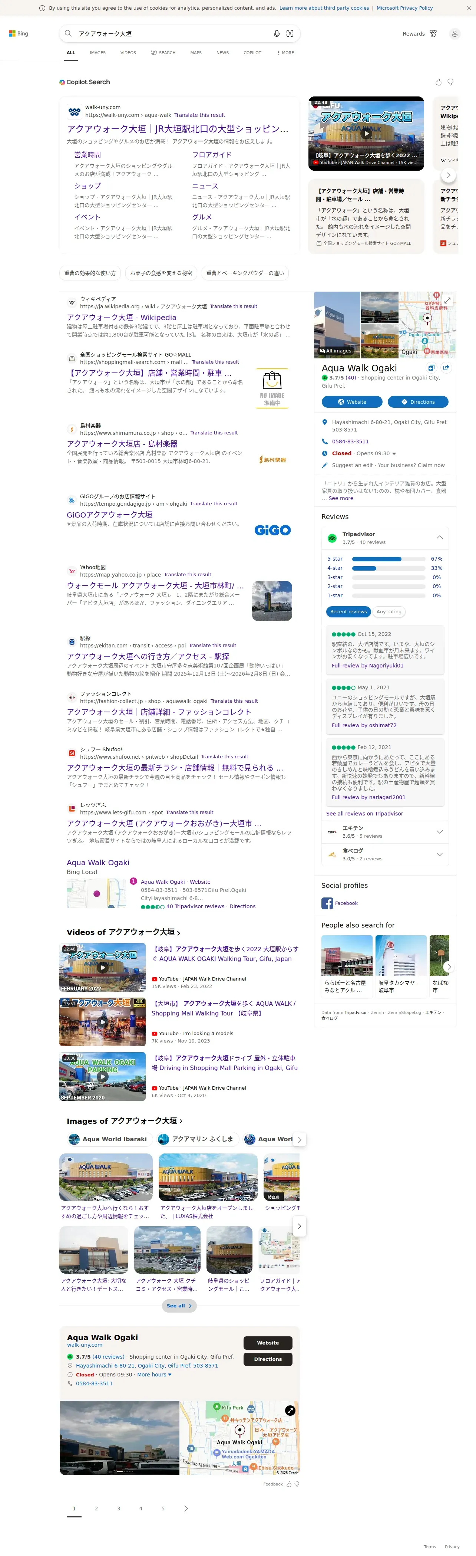Play the February 2022 walking tour video

point(103,967)
